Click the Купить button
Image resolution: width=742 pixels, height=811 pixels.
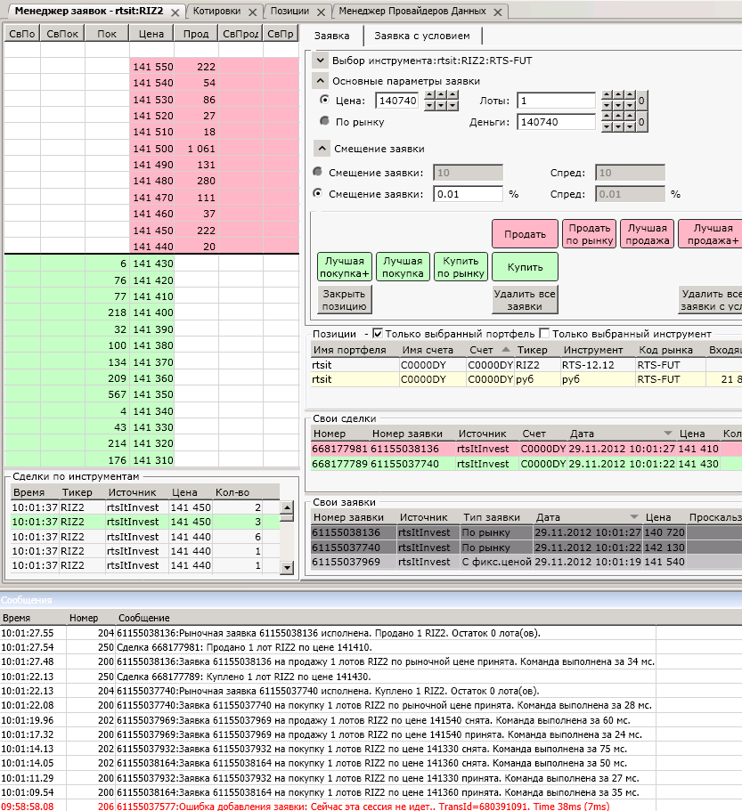click(526, 267)
